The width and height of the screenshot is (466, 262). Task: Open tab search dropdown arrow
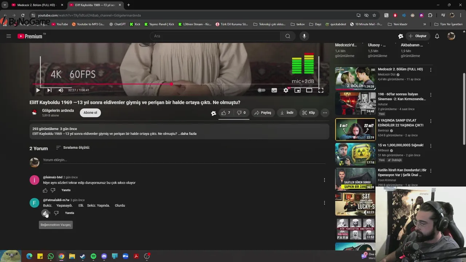coord(4,5)
